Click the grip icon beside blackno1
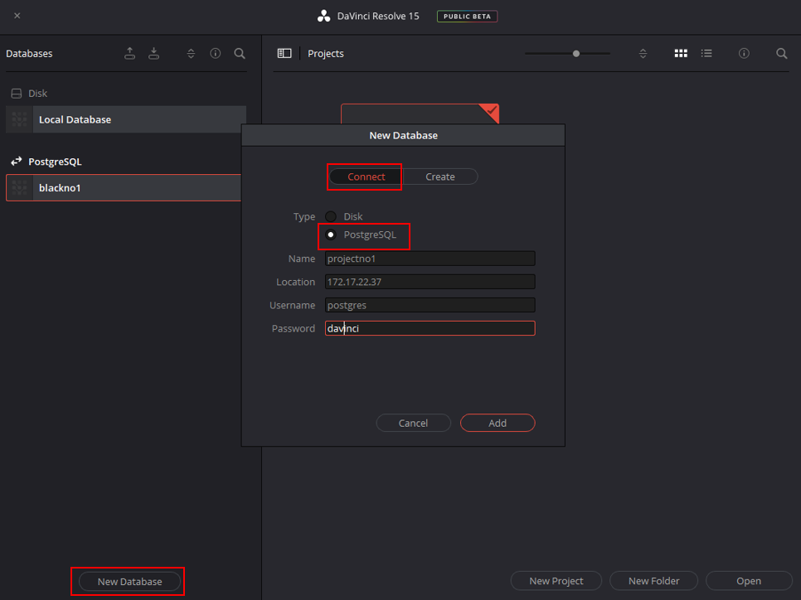The width and height of the screenshot is (801, 600). (19, 188)
